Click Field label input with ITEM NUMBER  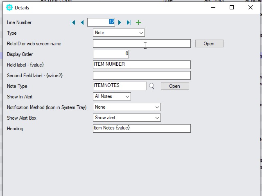(x=142, y=65)
